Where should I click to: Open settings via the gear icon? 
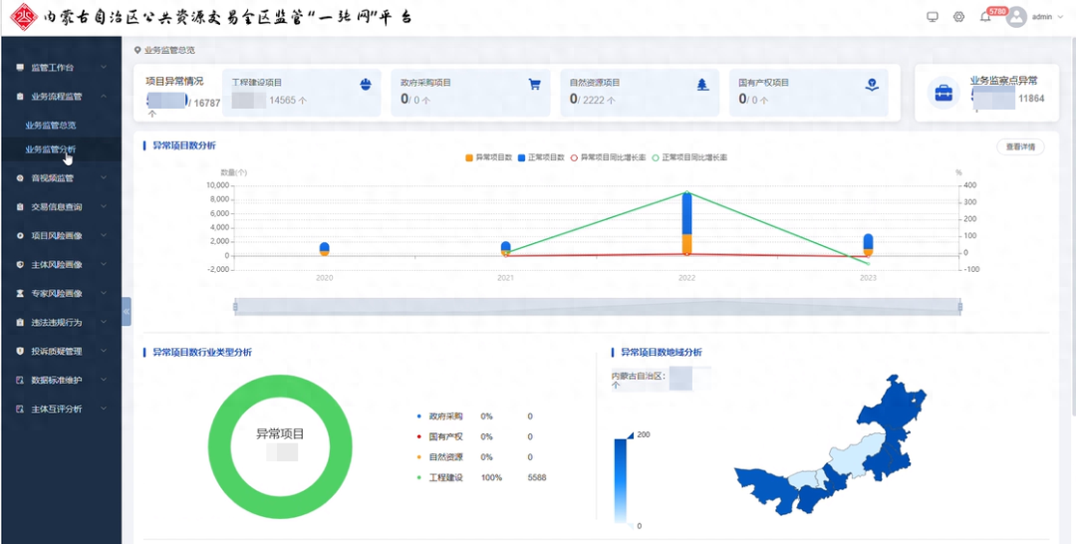[959, 17]
